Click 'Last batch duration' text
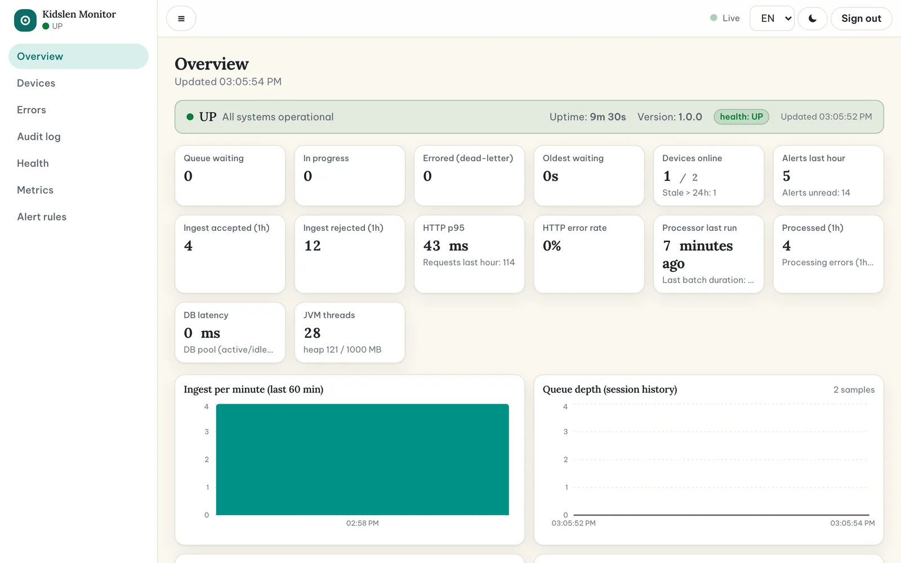901x563 pixels. coord(708,280)
